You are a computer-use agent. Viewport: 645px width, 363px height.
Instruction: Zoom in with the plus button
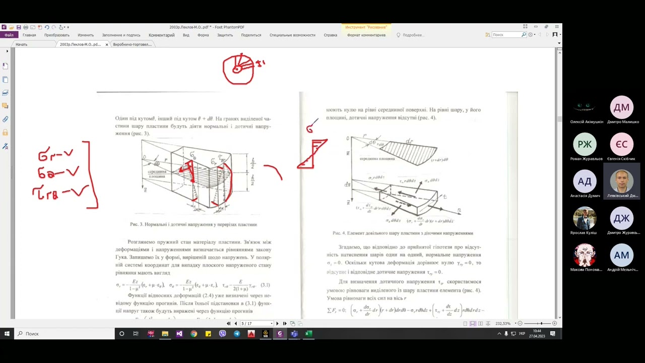point(555,323)
